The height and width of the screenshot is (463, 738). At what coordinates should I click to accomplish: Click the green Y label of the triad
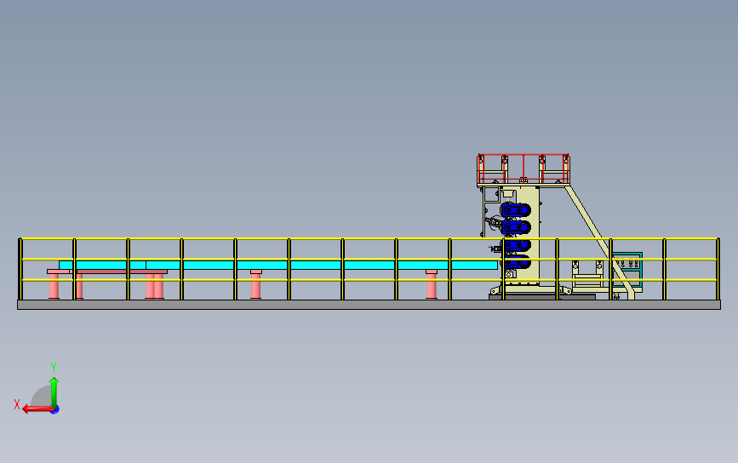tap(54, 367)
